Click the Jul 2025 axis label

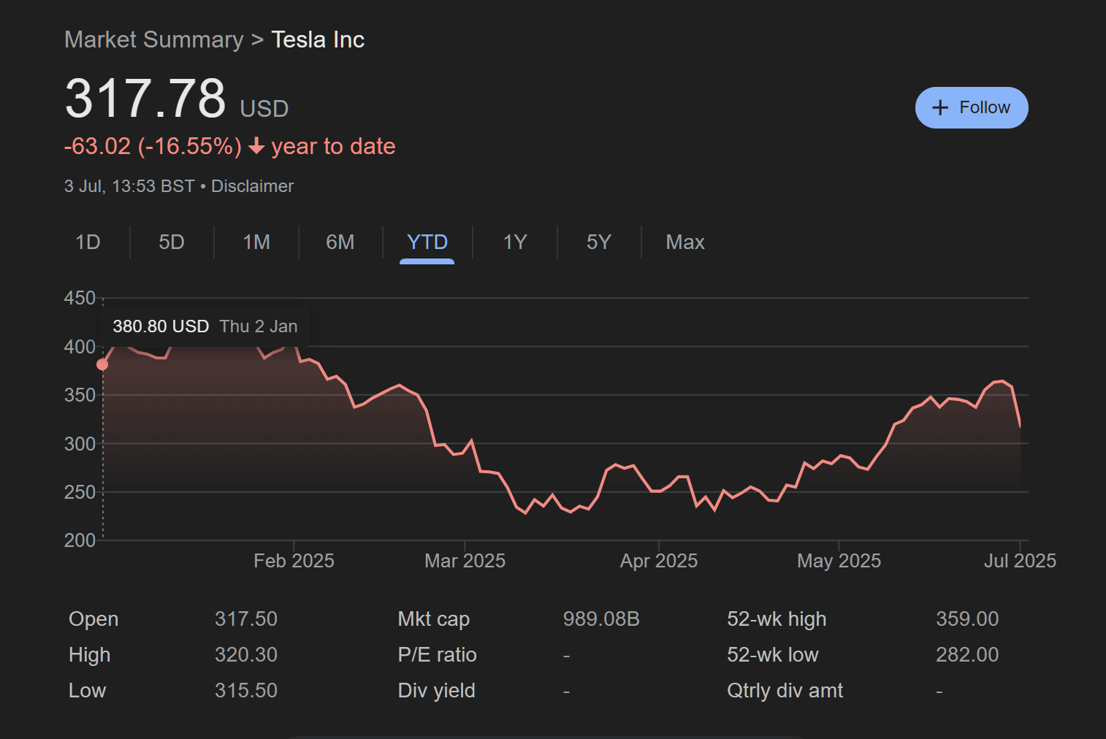pyautogui.click(x=1020, y=561)
